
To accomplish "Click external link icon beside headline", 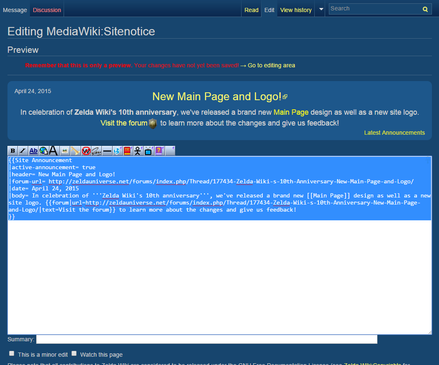I will click(285, 97).
